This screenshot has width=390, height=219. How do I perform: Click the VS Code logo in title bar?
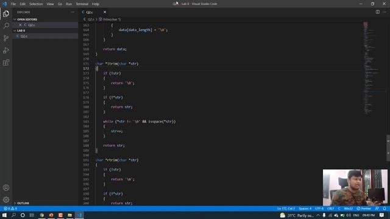4,4
